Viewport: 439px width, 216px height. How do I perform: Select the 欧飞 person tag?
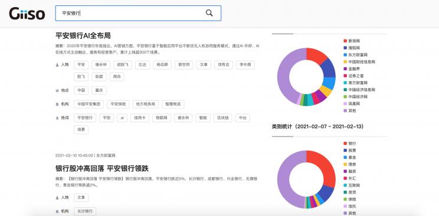coord(81,77)
